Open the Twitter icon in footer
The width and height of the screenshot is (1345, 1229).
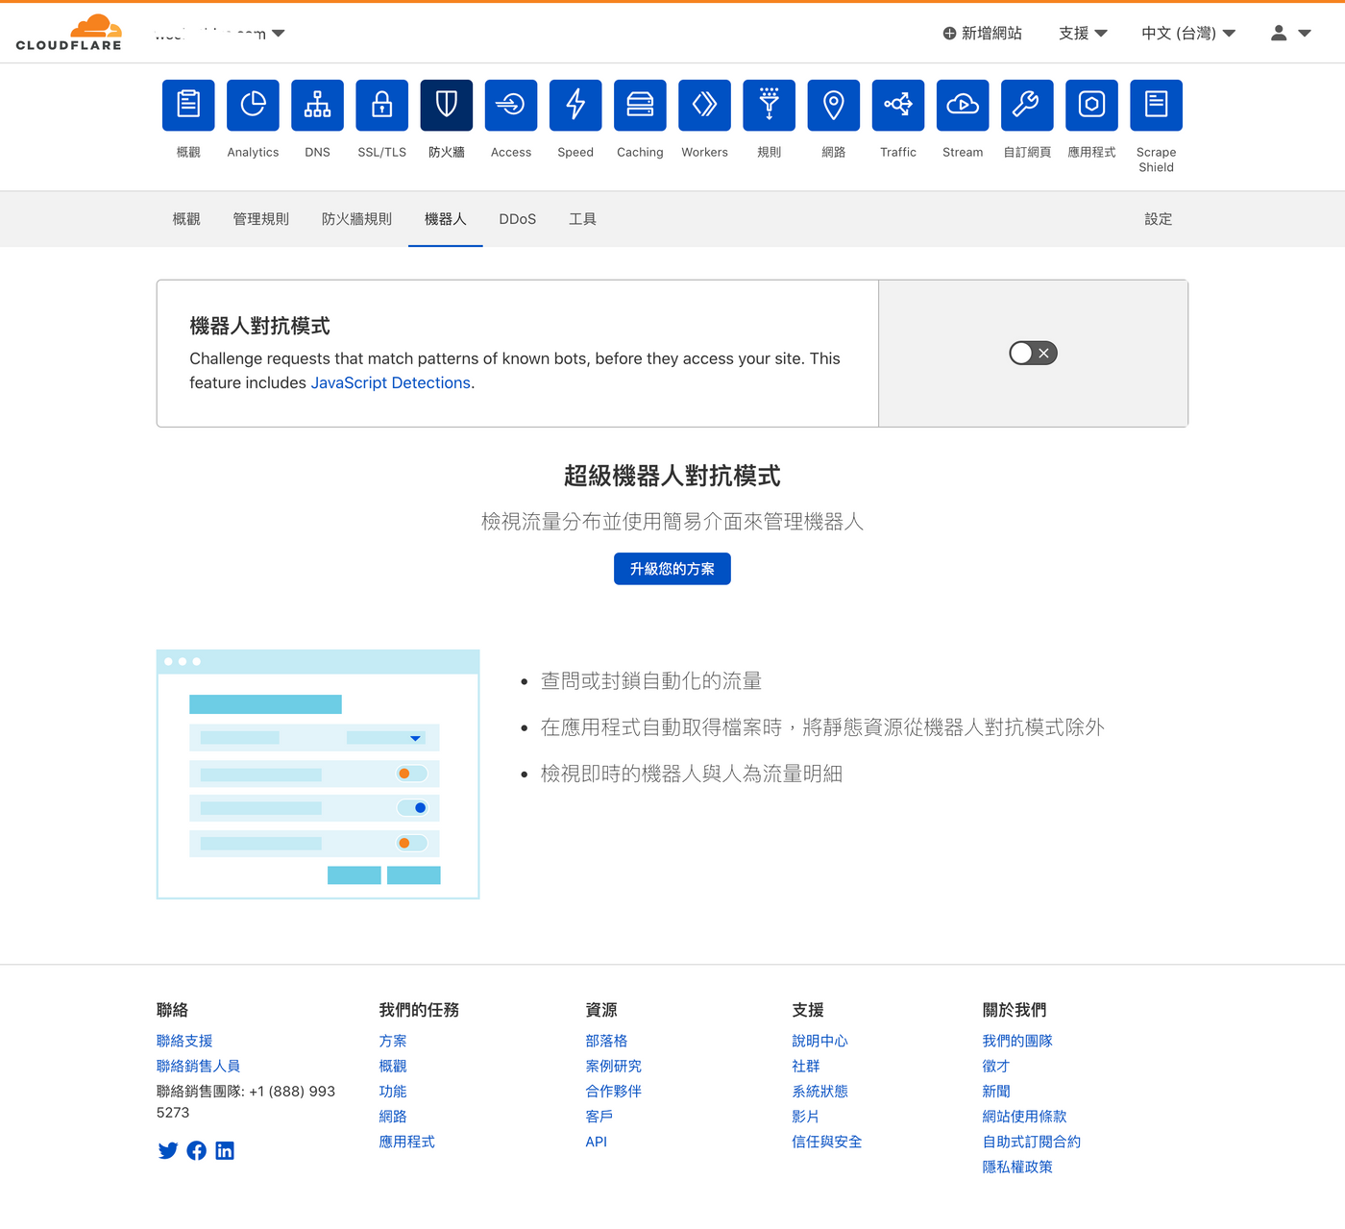point(168,1151)
